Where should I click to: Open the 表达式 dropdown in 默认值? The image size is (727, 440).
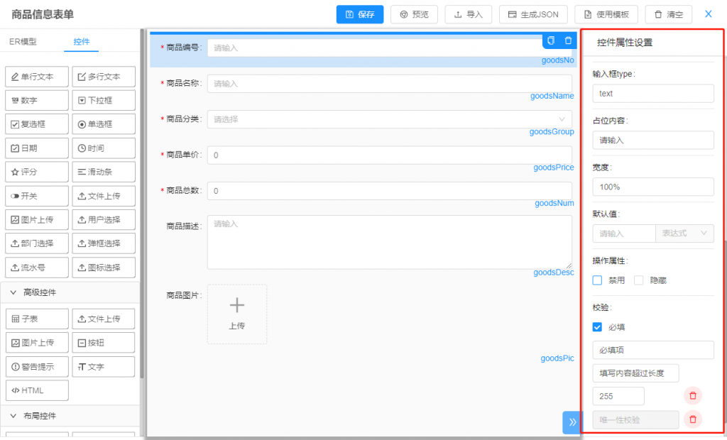[684, 233]
